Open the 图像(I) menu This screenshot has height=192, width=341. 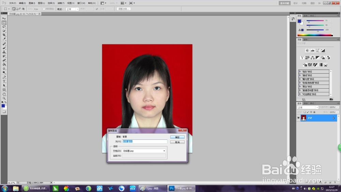(32, 3)
